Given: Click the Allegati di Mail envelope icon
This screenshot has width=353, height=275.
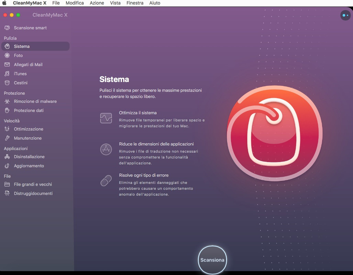Looking at the screenshot, I should point(7,64).
